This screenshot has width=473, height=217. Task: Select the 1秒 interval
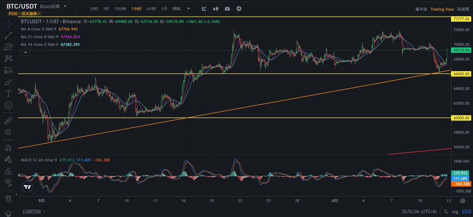106,9
